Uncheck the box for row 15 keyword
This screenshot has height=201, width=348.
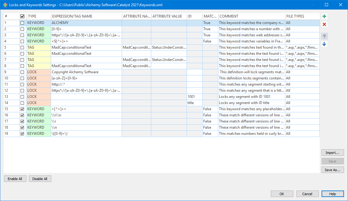[22, 109]
